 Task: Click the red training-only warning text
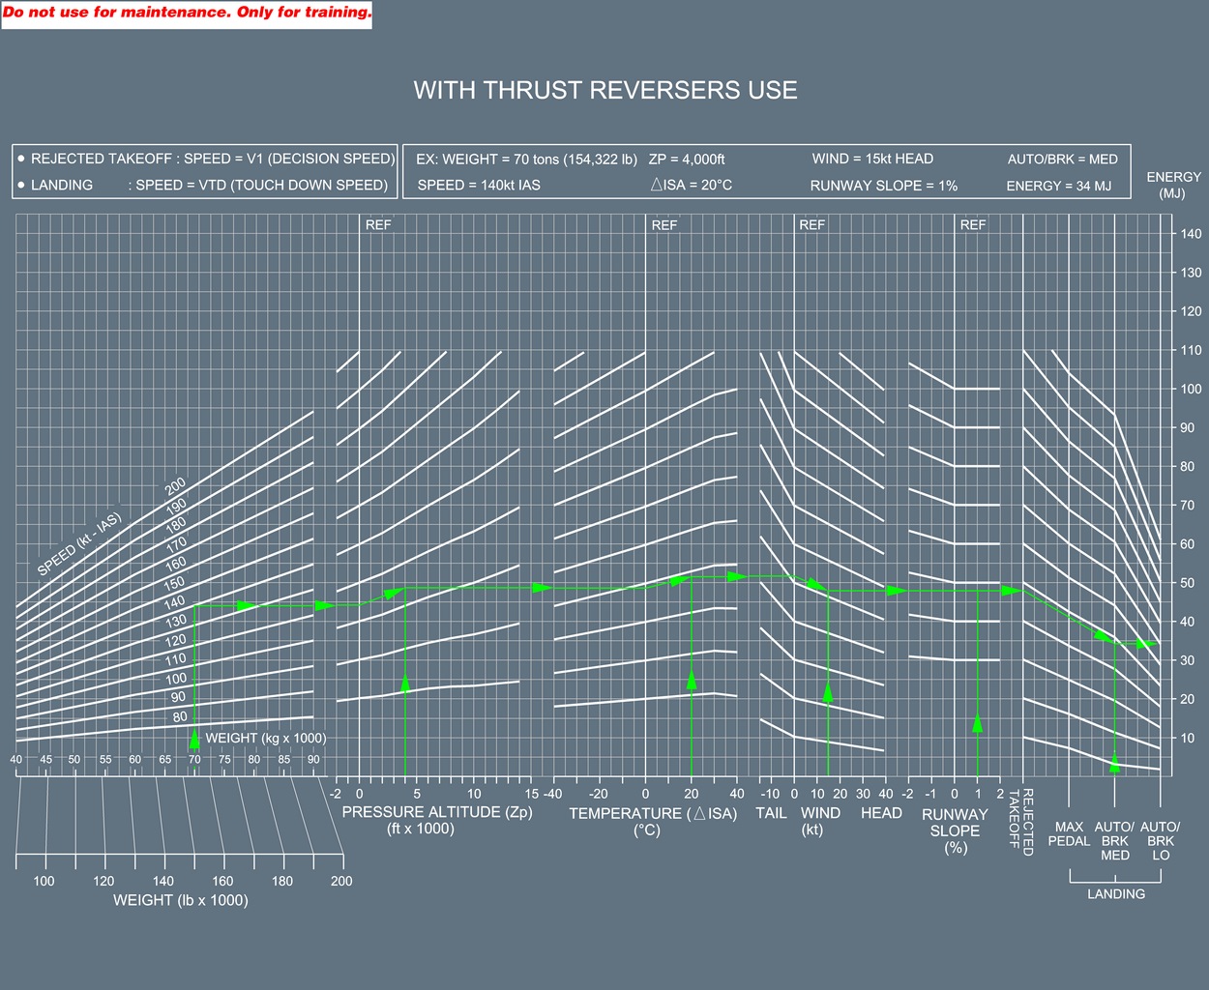pyautogui.click(x=187, y=13)
